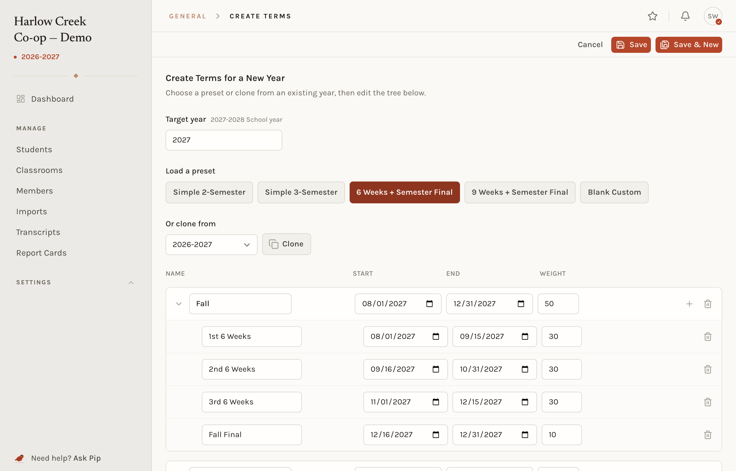The width and height of the screenshot is (736, 471).
Task: Open calendar for 2nd 6 Weeks end date
Action: tap(525, 369)
